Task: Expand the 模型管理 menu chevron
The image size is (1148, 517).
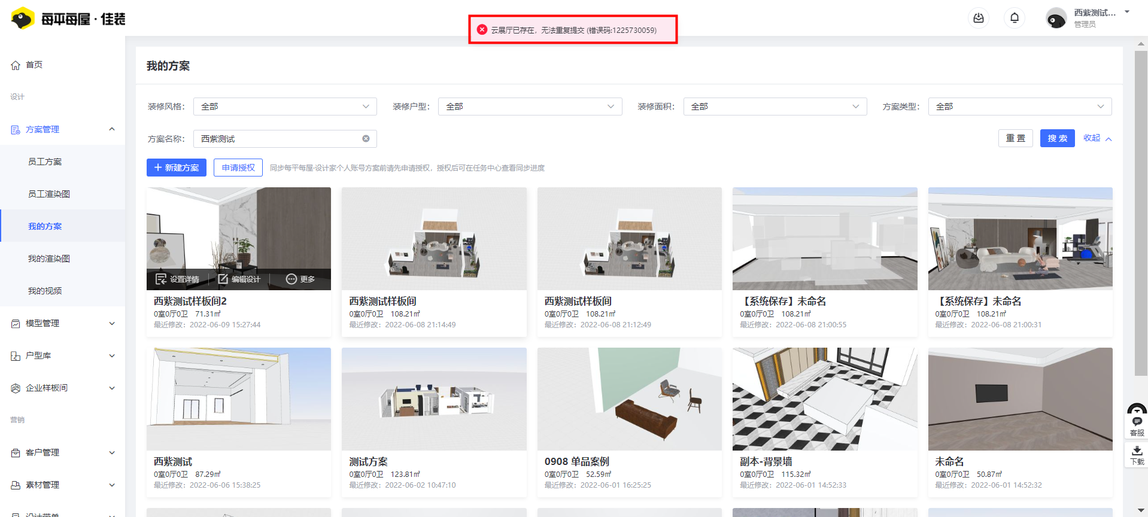Action: point(112,323)
